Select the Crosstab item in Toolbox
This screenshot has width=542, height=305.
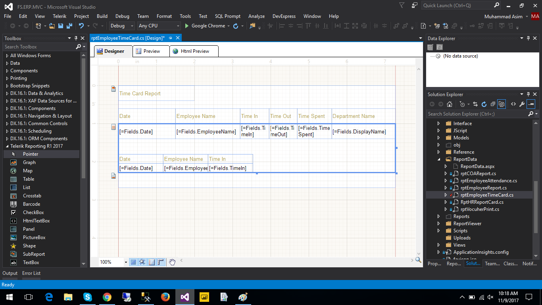pos(32,196)
